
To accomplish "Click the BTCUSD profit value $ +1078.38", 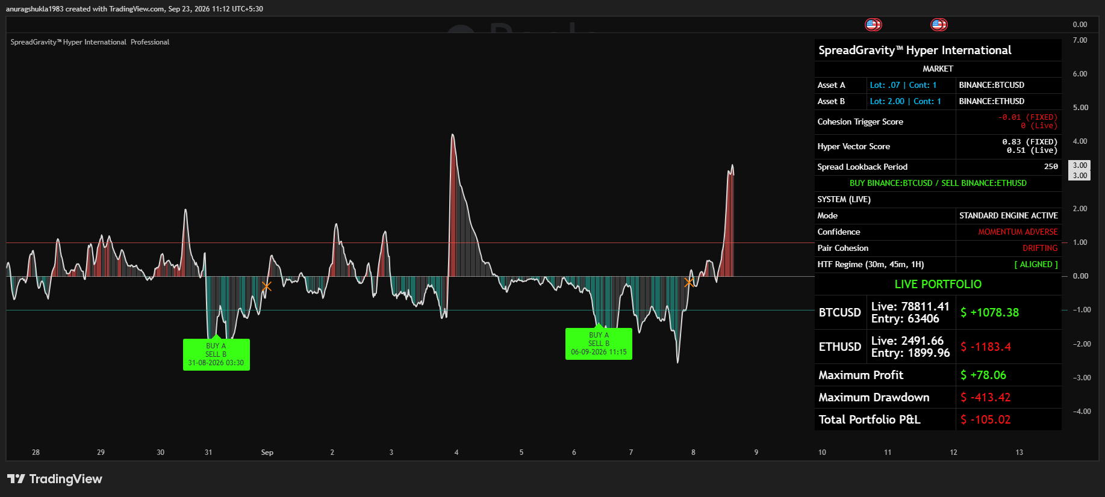I will 989,313.
